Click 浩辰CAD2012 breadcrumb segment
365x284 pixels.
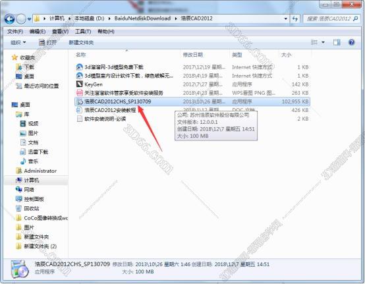point(197,18)
